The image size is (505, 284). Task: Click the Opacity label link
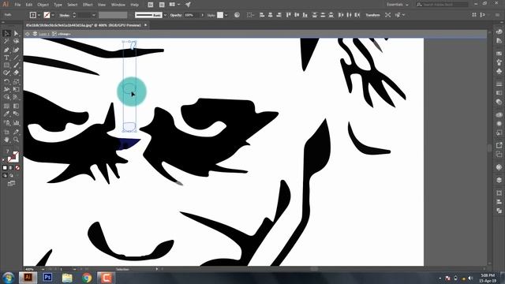176,15
